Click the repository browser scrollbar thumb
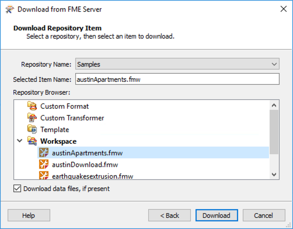Image resolution: width=293 pixels, height=229 pixels. pos(274,132)
